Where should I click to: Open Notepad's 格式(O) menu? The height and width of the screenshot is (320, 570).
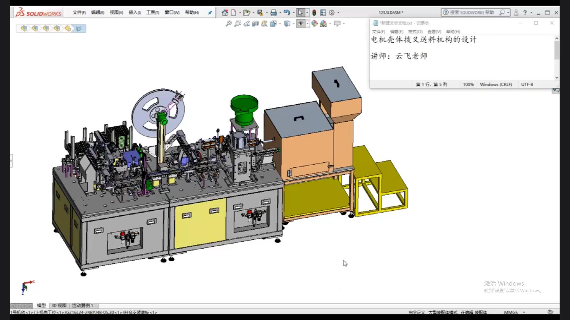pyautogui.click(x=415, y=32)
